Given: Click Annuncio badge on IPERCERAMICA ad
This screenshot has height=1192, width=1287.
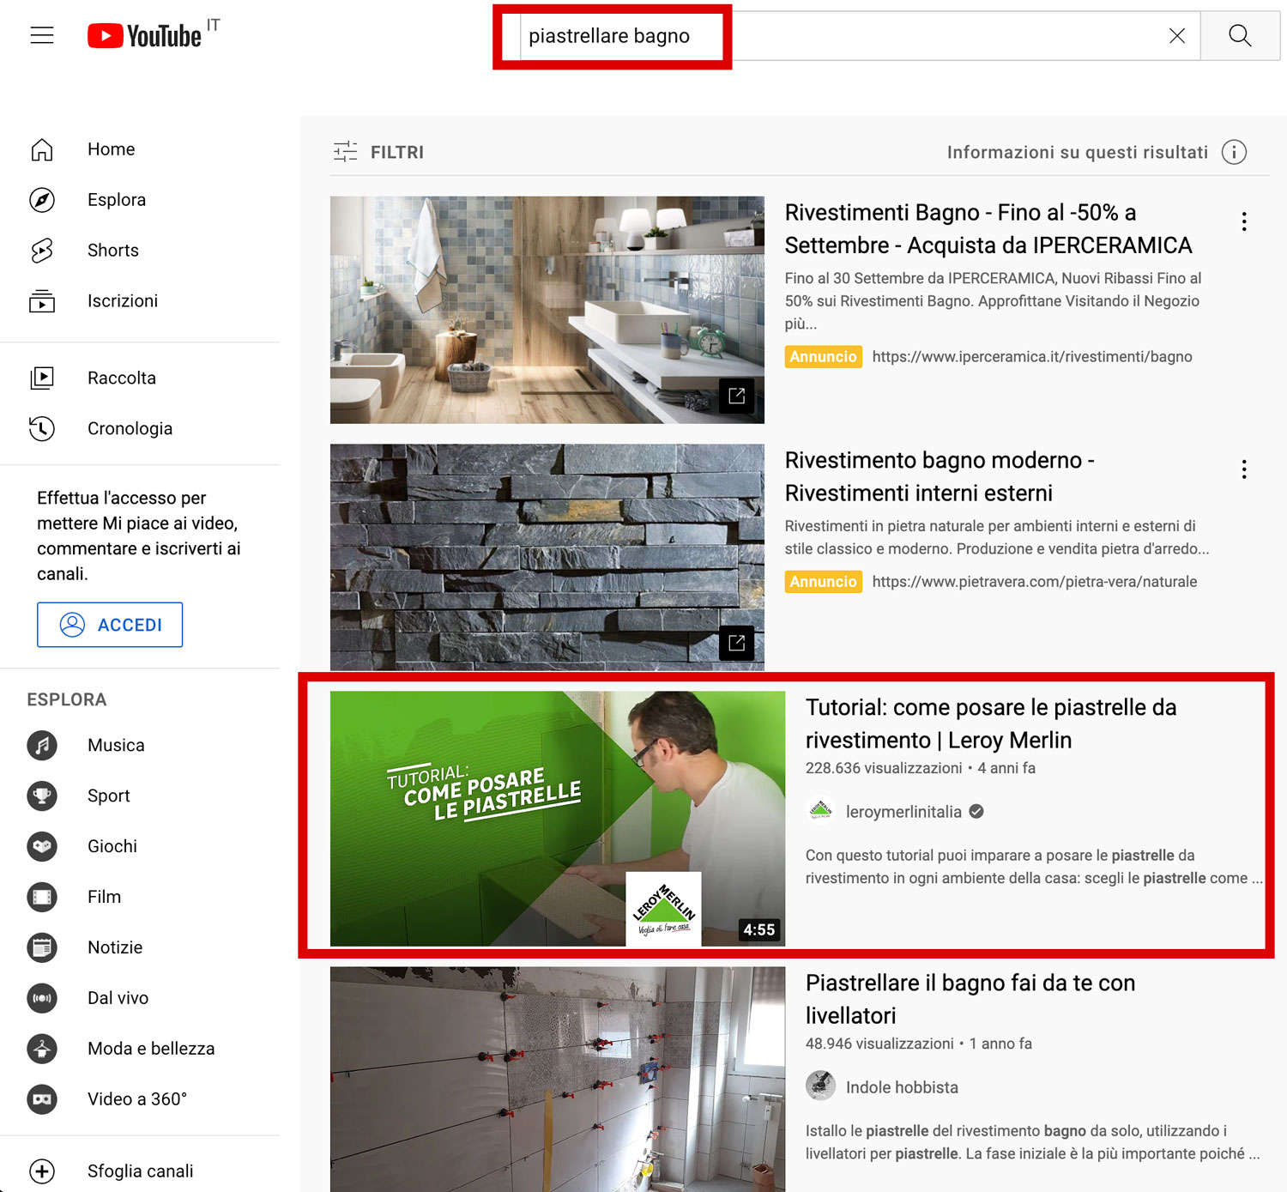Looking at the screenshot, I should pos(823,357).
